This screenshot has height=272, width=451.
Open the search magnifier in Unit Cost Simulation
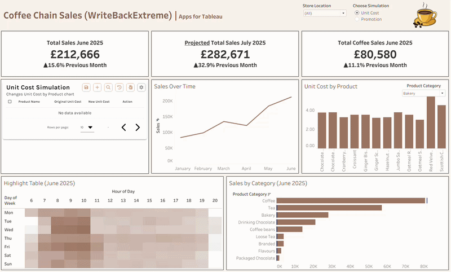click(108, 87)
